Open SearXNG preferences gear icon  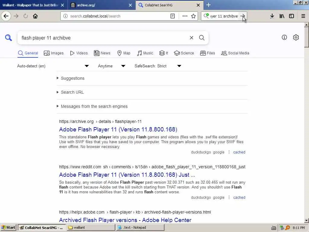[x=296, y=37]
